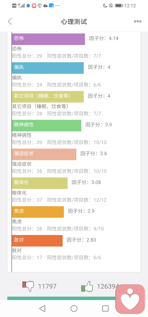Select the 躯体化 bar

(40, 183)
